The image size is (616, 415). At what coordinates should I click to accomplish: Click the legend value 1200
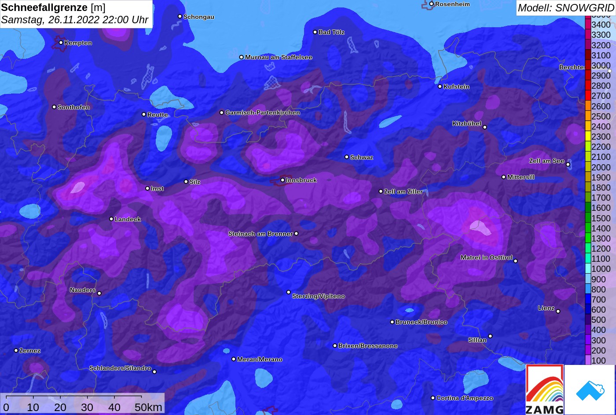click(x=601, y=249)
